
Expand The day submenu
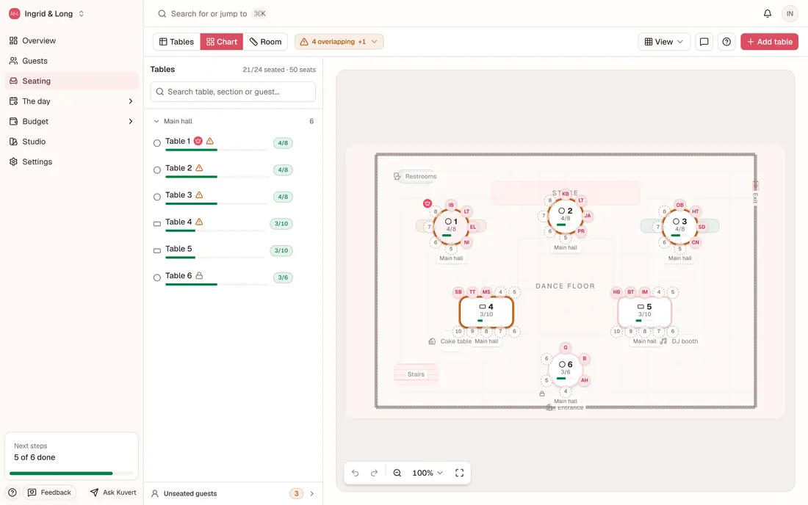pos(130,101)
